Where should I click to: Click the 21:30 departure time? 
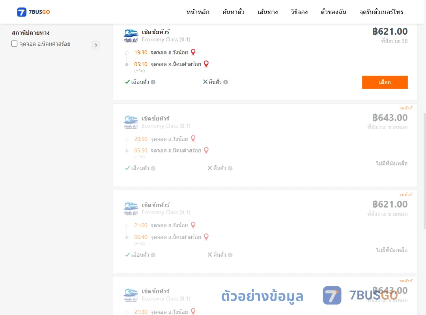coord(141,312)
